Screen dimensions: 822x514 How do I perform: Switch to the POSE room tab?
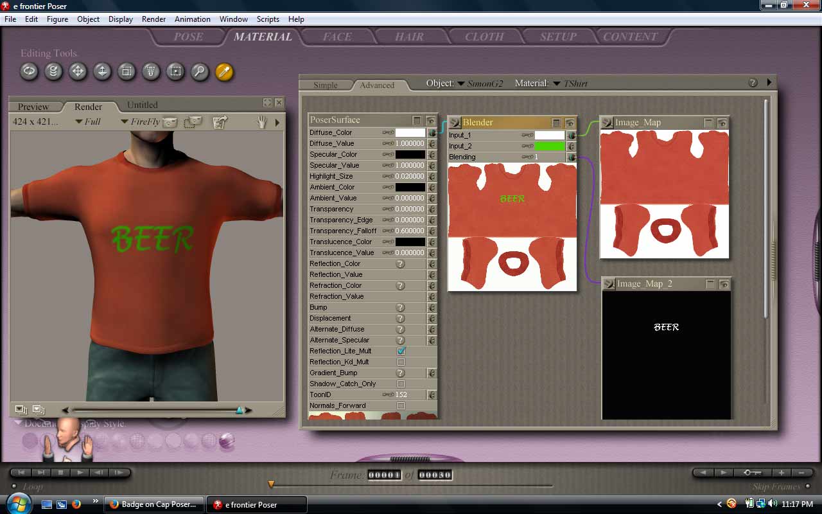pos(188,37)
